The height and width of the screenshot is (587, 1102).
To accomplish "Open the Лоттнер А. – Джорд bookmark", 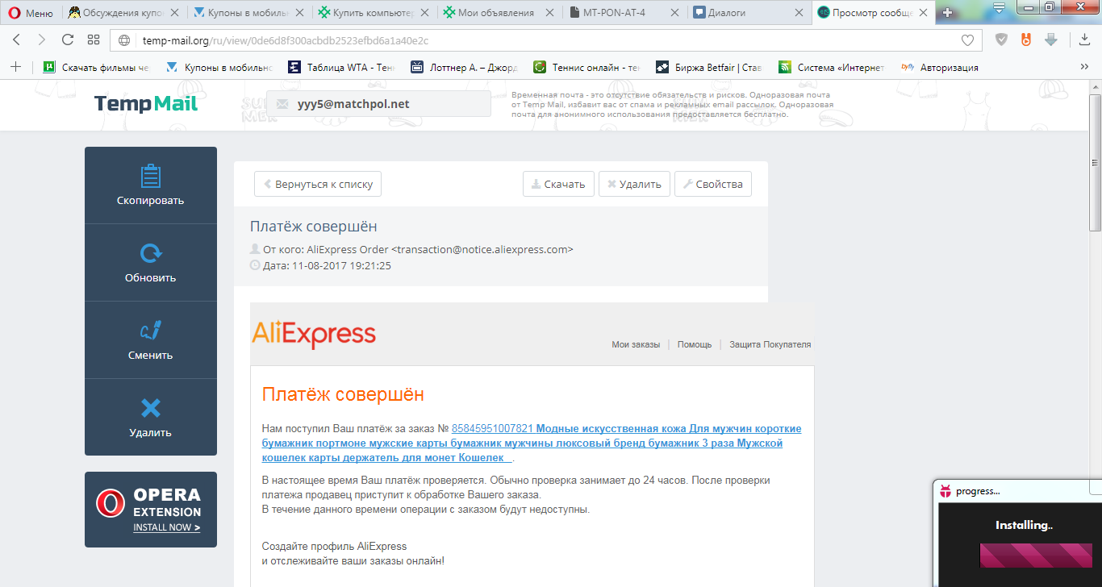I will [465, 68].
